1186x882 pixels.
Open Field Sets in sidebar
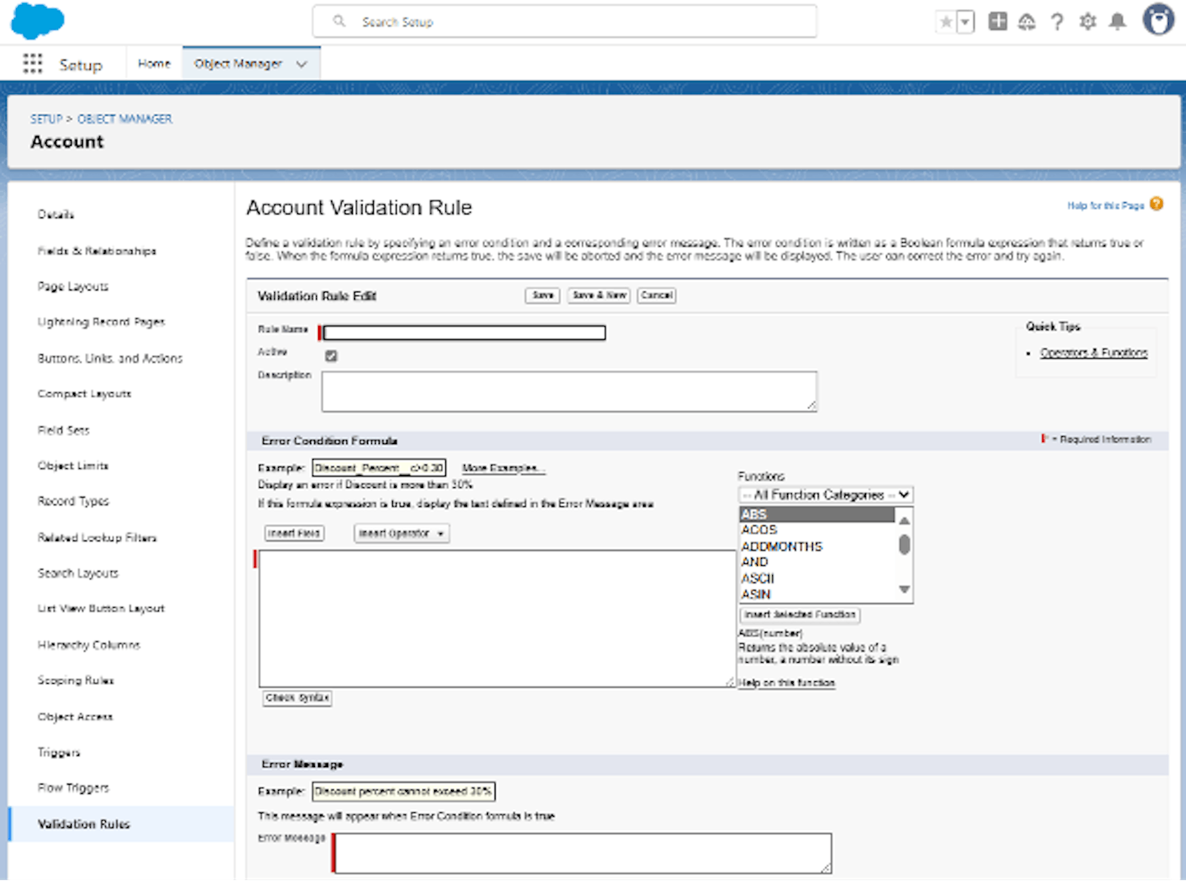(x=64, y=430)
